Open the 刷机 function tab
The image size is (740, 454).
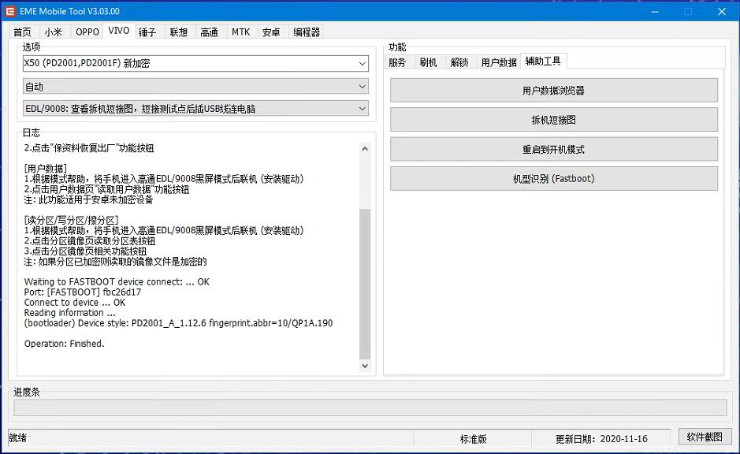point(429,62)
